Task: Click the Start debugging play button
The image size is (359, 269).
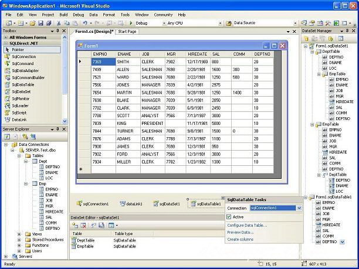Action: [x=131, y=23]
